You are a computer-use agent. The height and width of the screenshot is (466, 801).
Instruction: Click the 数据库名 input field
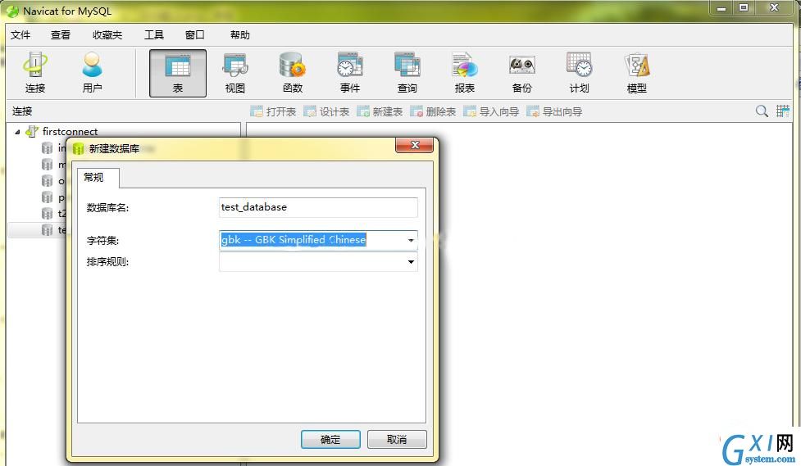pos(318,207)
